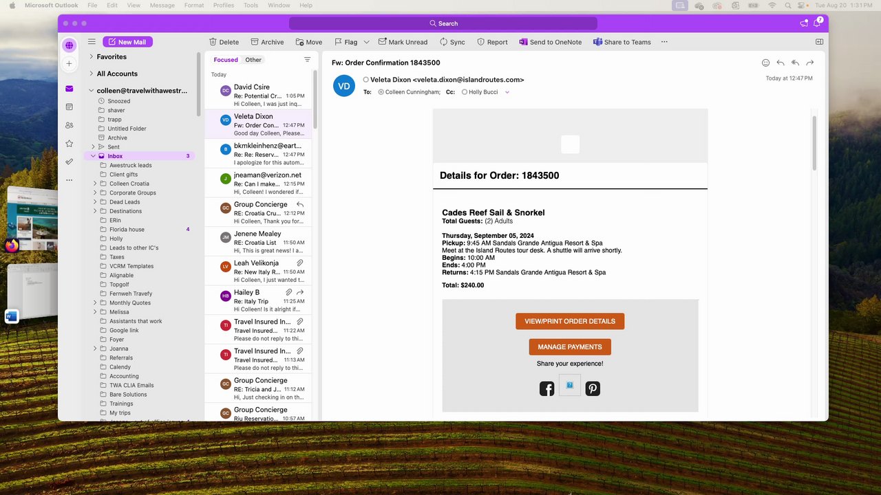Screen dimensions: 881x495
Task: Open the People contacts icon
Action: click(69, 125)
